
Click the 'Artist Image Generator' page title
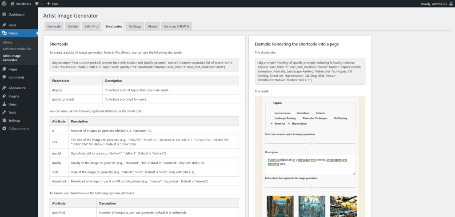tap(71, 16)
